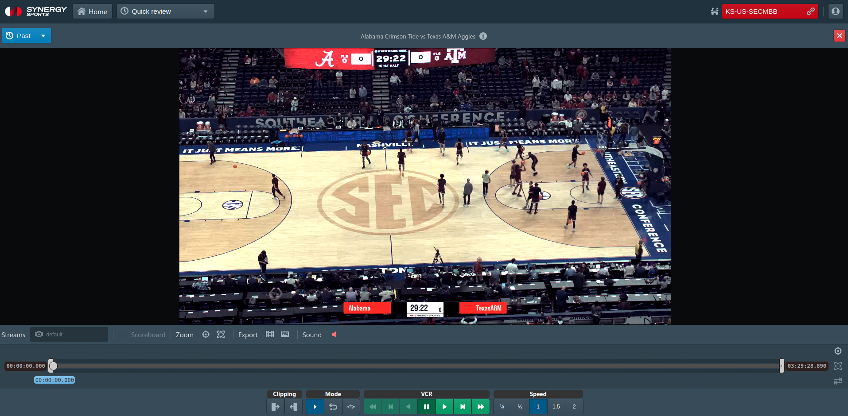Expand the Past dropdown arrow
The image size is (848, 416).
(x=43, y=36)
